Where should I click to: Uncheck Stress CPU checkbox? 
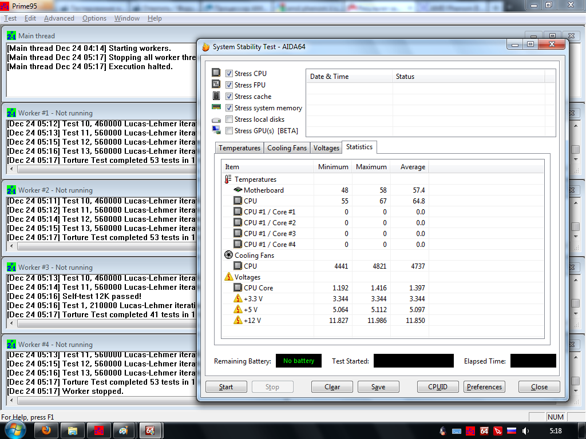click(229, 73)
